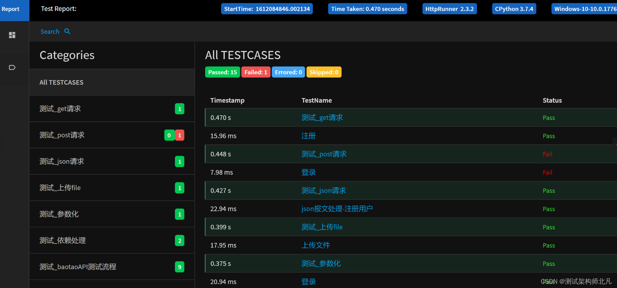Open the 测试_上传file link in the test table
The height and width of the screenshot is (288, 617).
[x=322, y=227]
